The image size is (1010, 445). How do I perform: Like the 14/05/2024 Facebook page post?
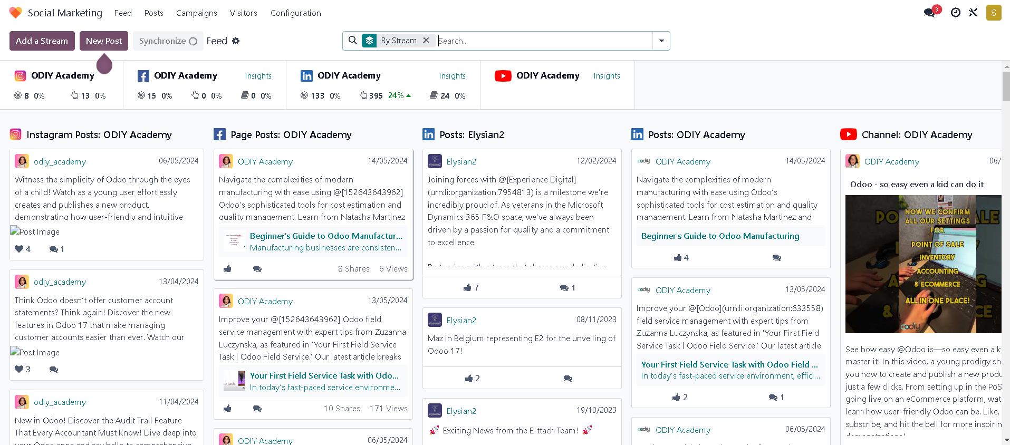227,268
